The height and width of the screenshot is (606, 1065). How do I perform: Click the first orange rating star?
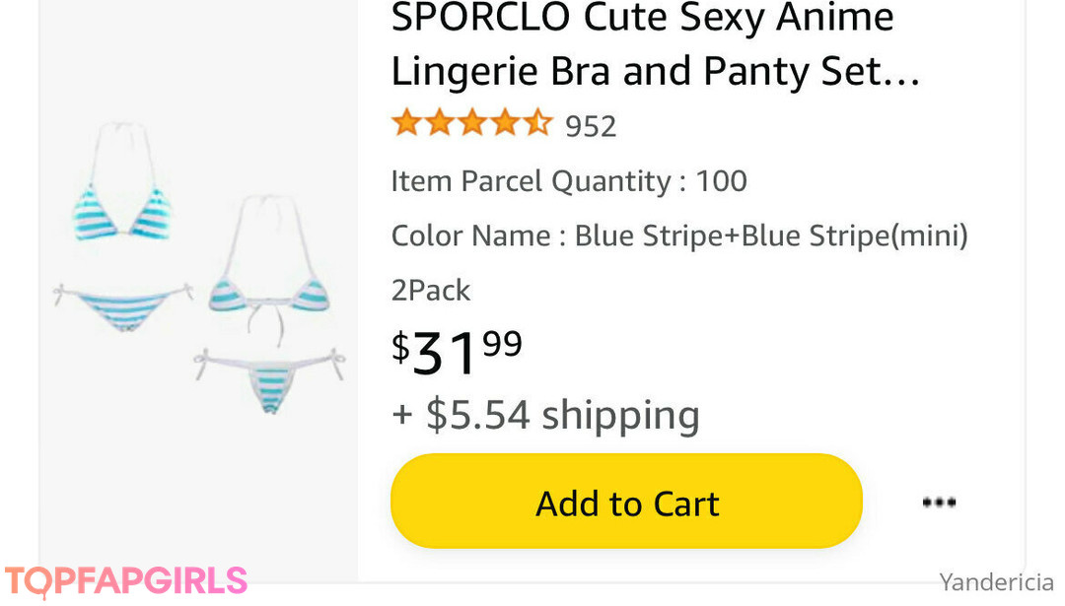click(406, 125)
